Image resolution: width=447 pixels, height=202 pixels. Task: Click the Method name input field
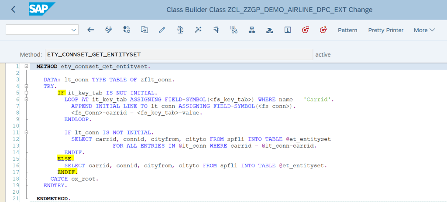(179, 54)
